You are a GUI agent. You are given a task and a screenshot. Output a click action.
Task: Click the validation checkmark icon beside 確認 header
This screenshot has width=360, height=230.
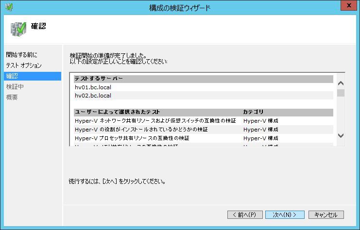point(18,29)
